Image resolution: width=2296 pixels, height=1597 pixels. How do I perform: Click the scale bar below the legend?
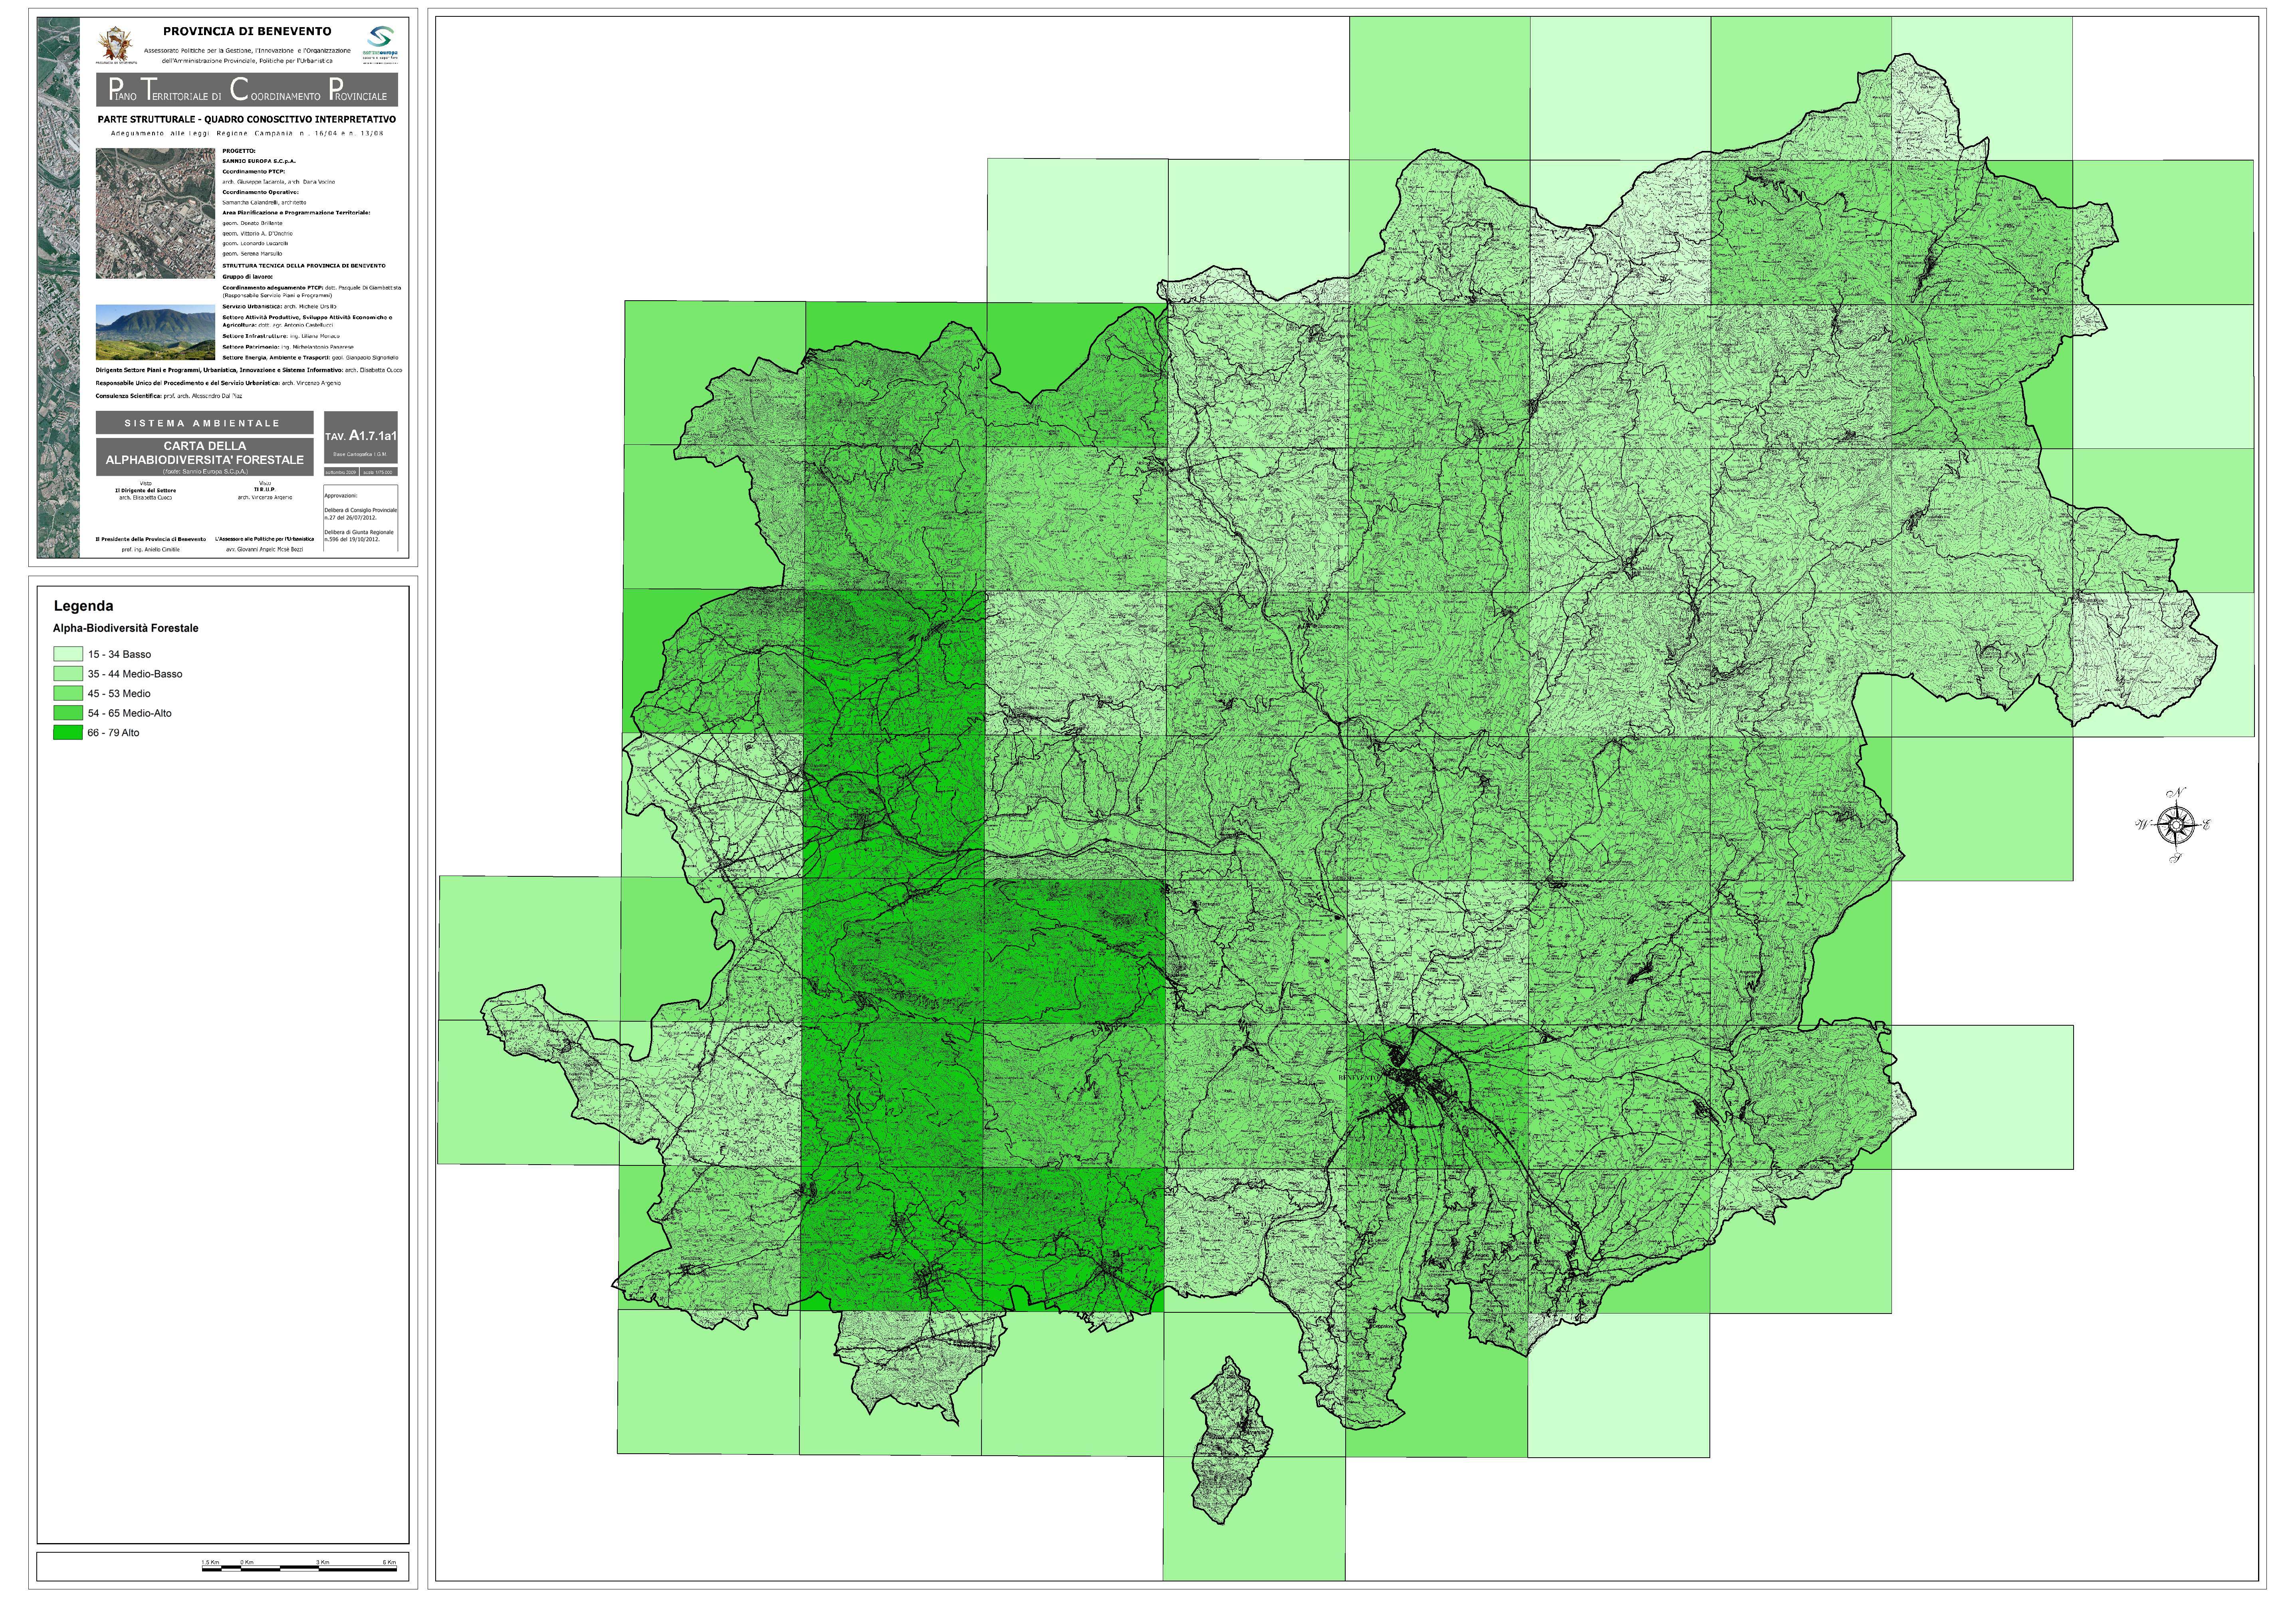[x=299, y=1566]
